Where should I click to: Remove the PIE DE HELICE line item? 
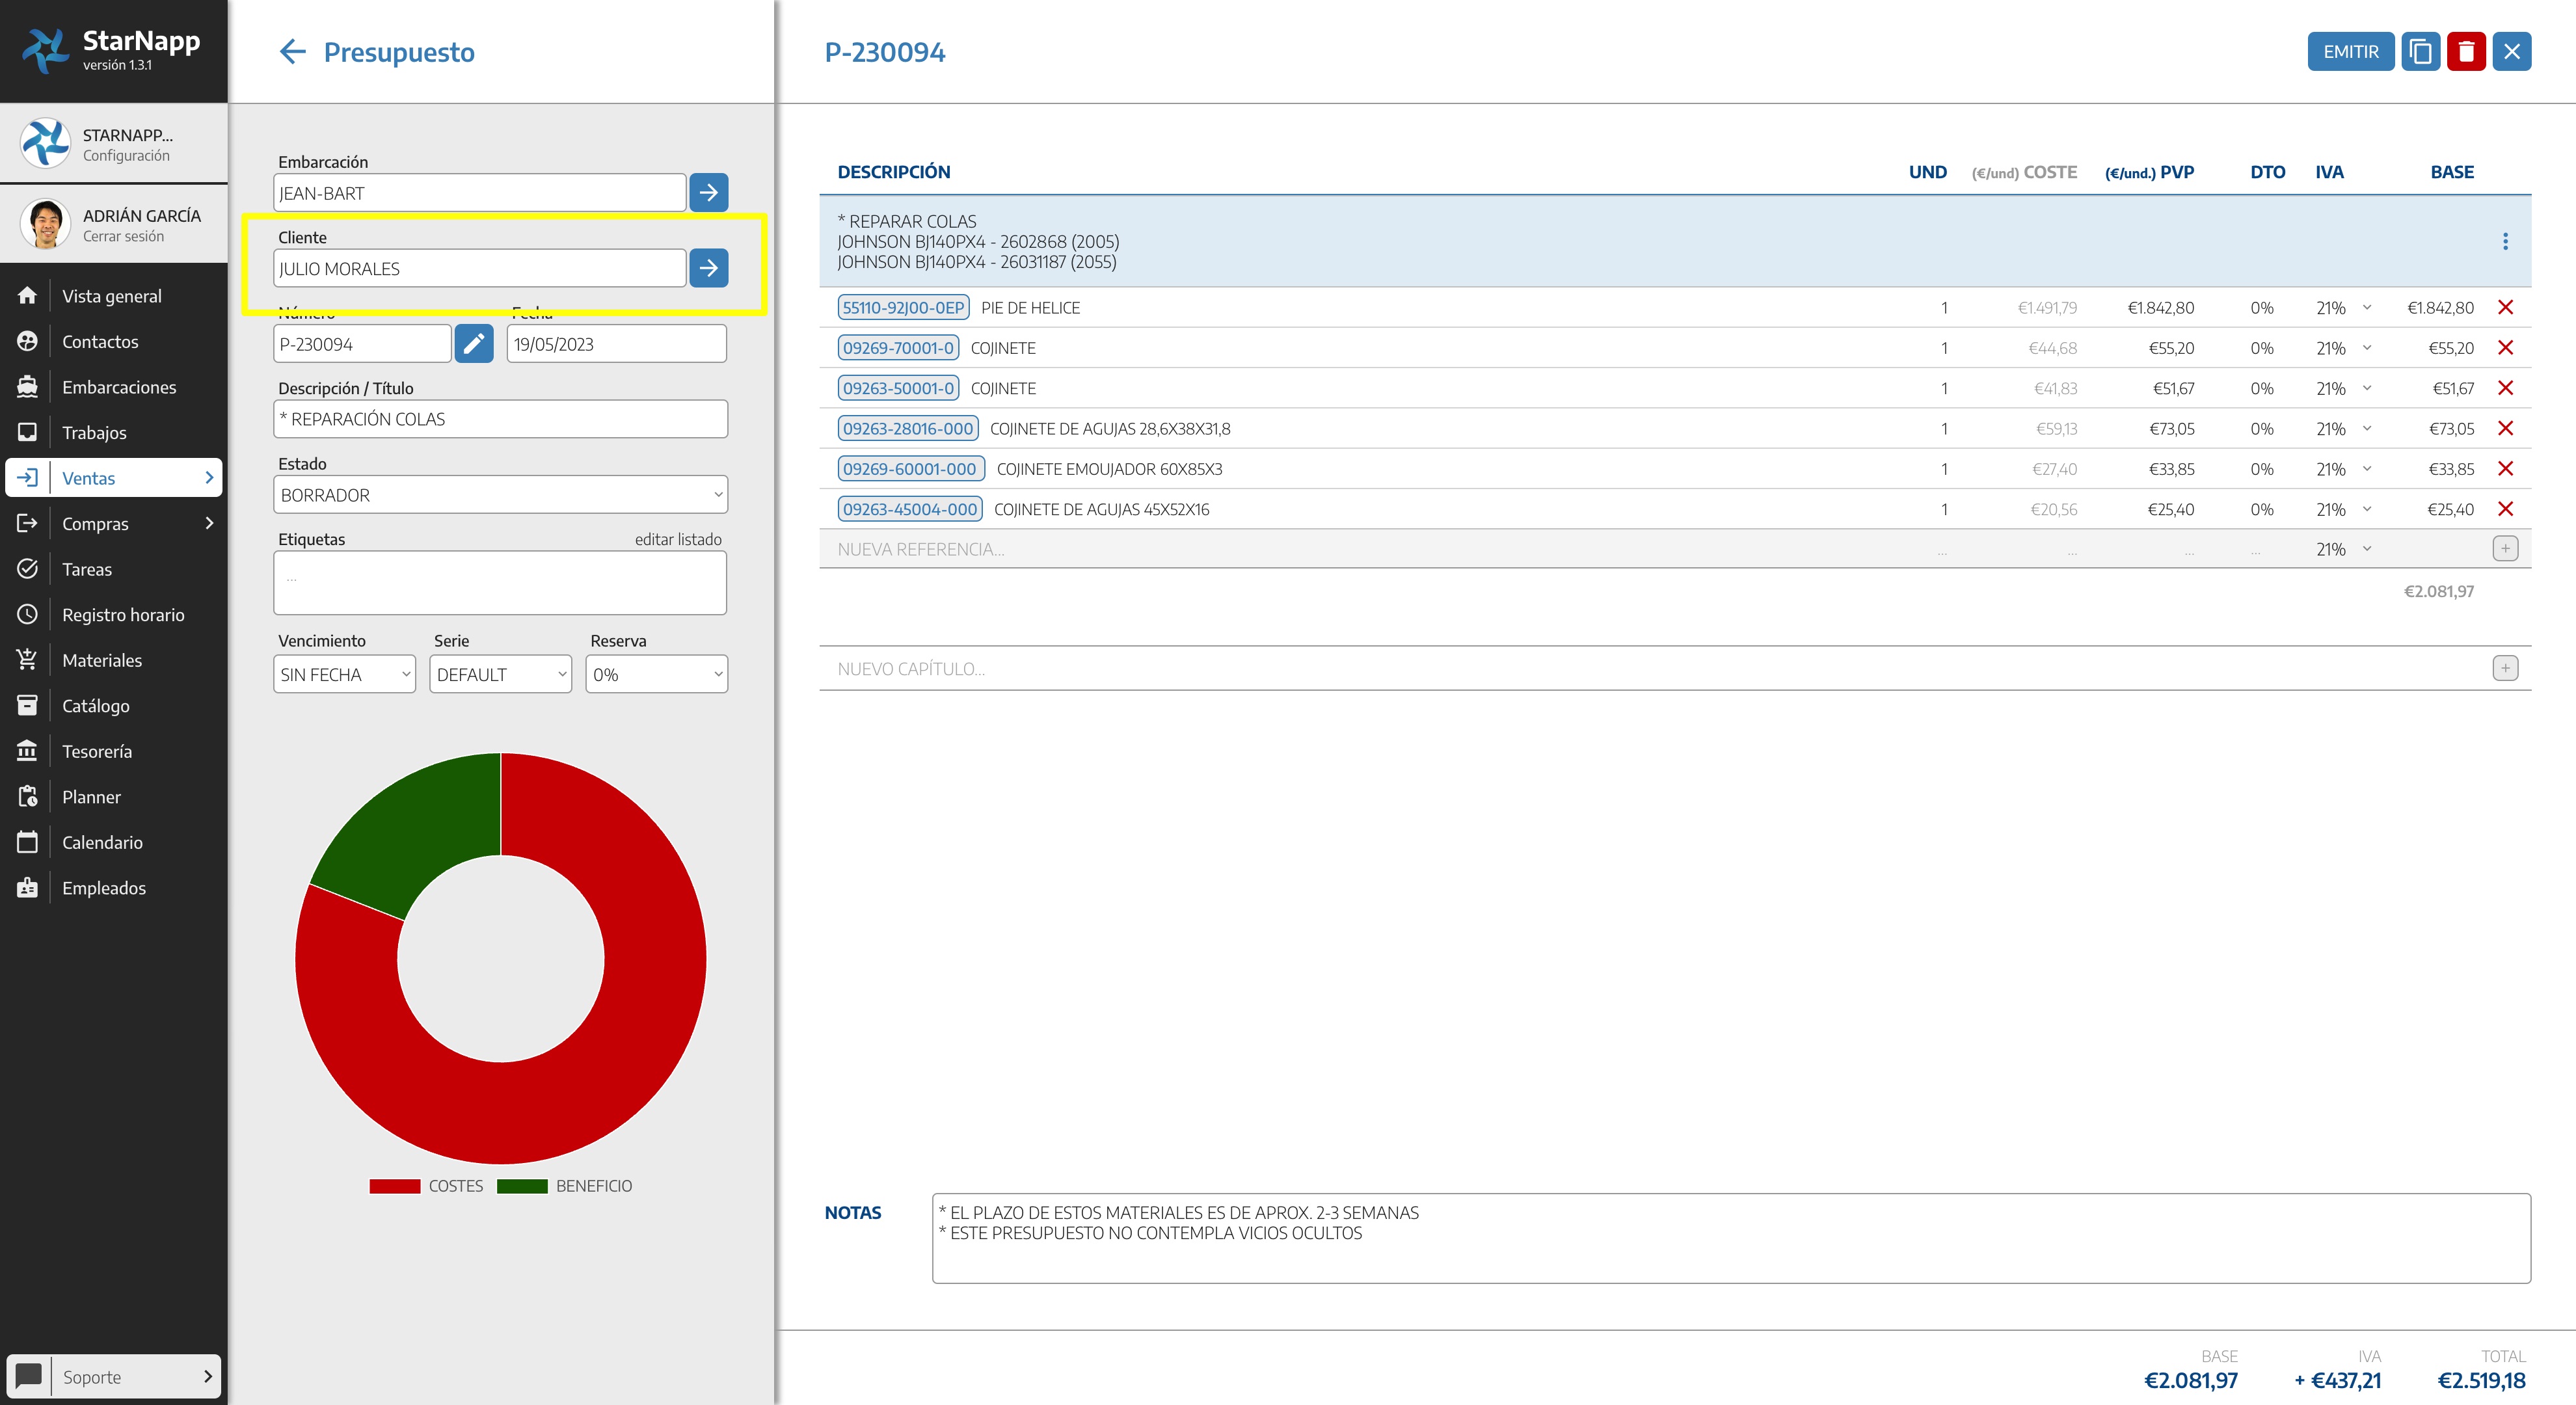point(2505,307)
